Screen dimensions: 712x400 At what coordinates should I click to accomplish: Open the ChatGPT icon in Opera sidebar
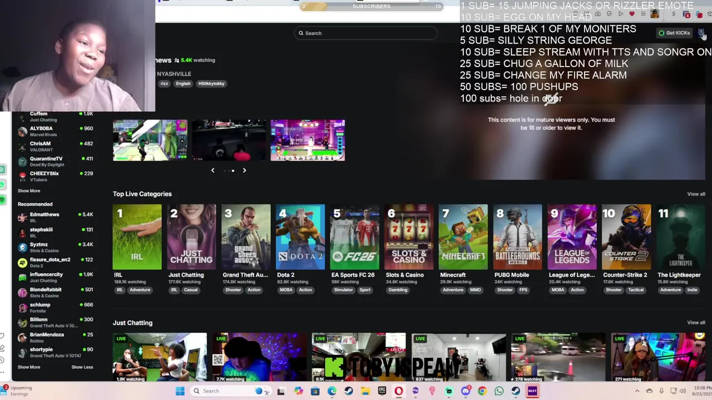[x=2, y=169]
